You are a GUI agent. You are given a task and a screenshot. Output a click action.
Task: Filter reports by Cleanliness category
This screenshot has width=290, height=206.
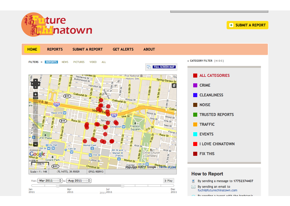(x=212, y=95)
